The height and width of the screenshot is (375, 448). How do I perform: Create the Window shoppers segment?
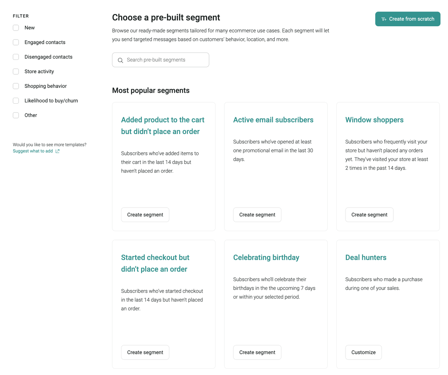369,215
